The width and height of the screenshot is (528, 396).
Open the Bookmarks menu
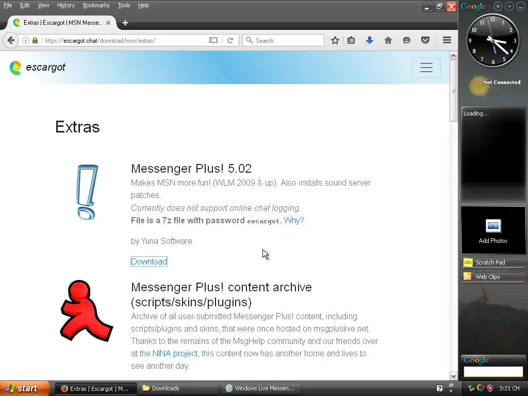(96, 5)
